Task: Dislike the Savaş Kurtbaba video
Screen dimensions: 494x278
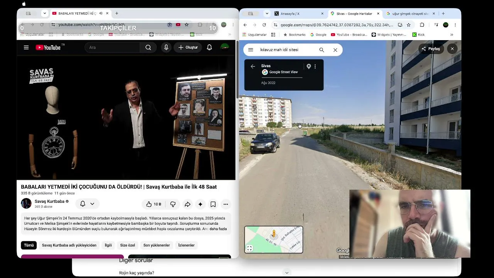Action: tap(173, 204)
